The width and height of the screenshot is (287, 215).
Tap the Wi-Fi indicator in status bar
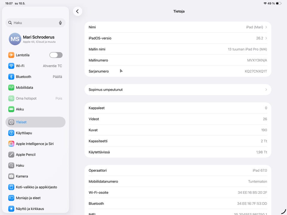(x=265, y=4)
